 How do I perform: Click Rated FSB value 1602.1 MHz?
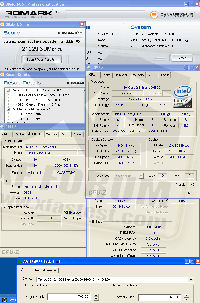pos(126,163)
